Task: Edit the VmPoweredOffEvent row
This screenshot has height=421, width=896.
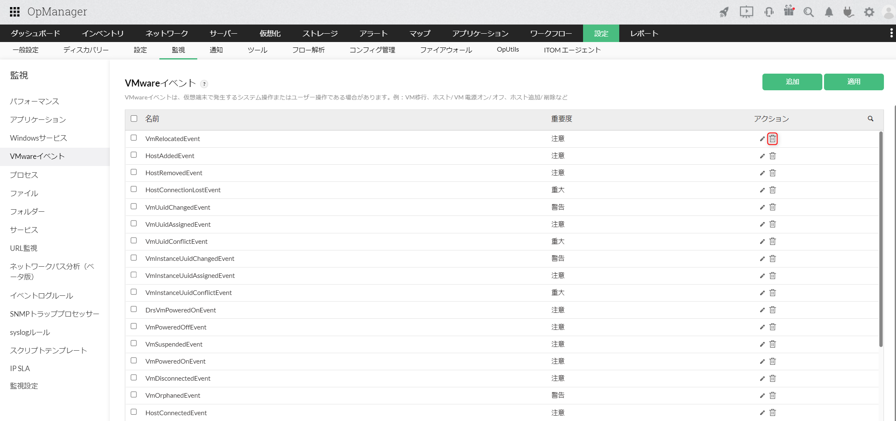Action: coord(762,327)
